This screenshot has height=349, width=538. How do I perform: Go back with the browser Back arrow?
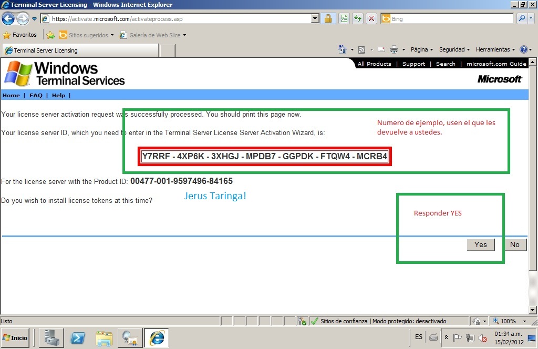click(x=8, y=19)
